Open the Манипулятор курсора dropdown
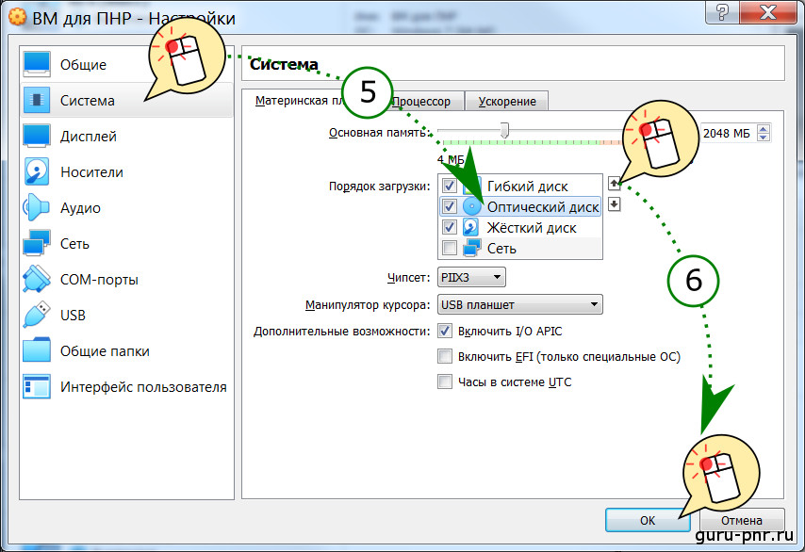Viewport: 805px width, 552px height. [519, 304]
